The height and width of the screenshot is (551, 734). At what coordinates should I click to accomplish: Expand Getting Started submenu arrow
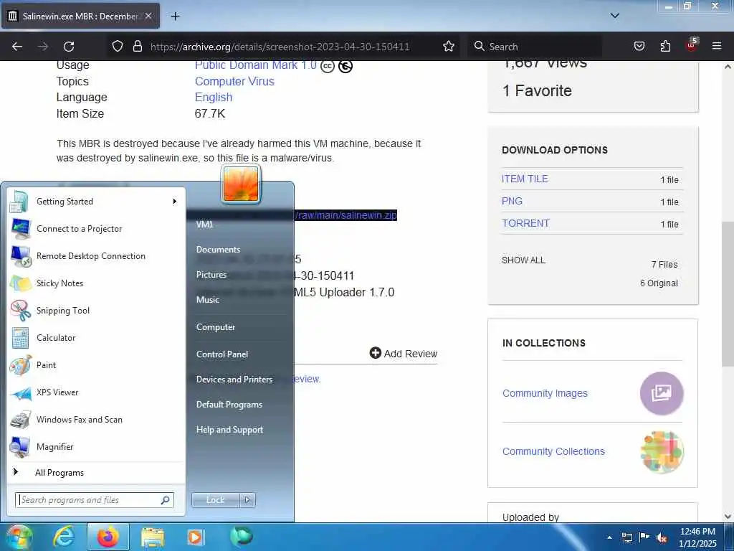[x=175, y=202]
